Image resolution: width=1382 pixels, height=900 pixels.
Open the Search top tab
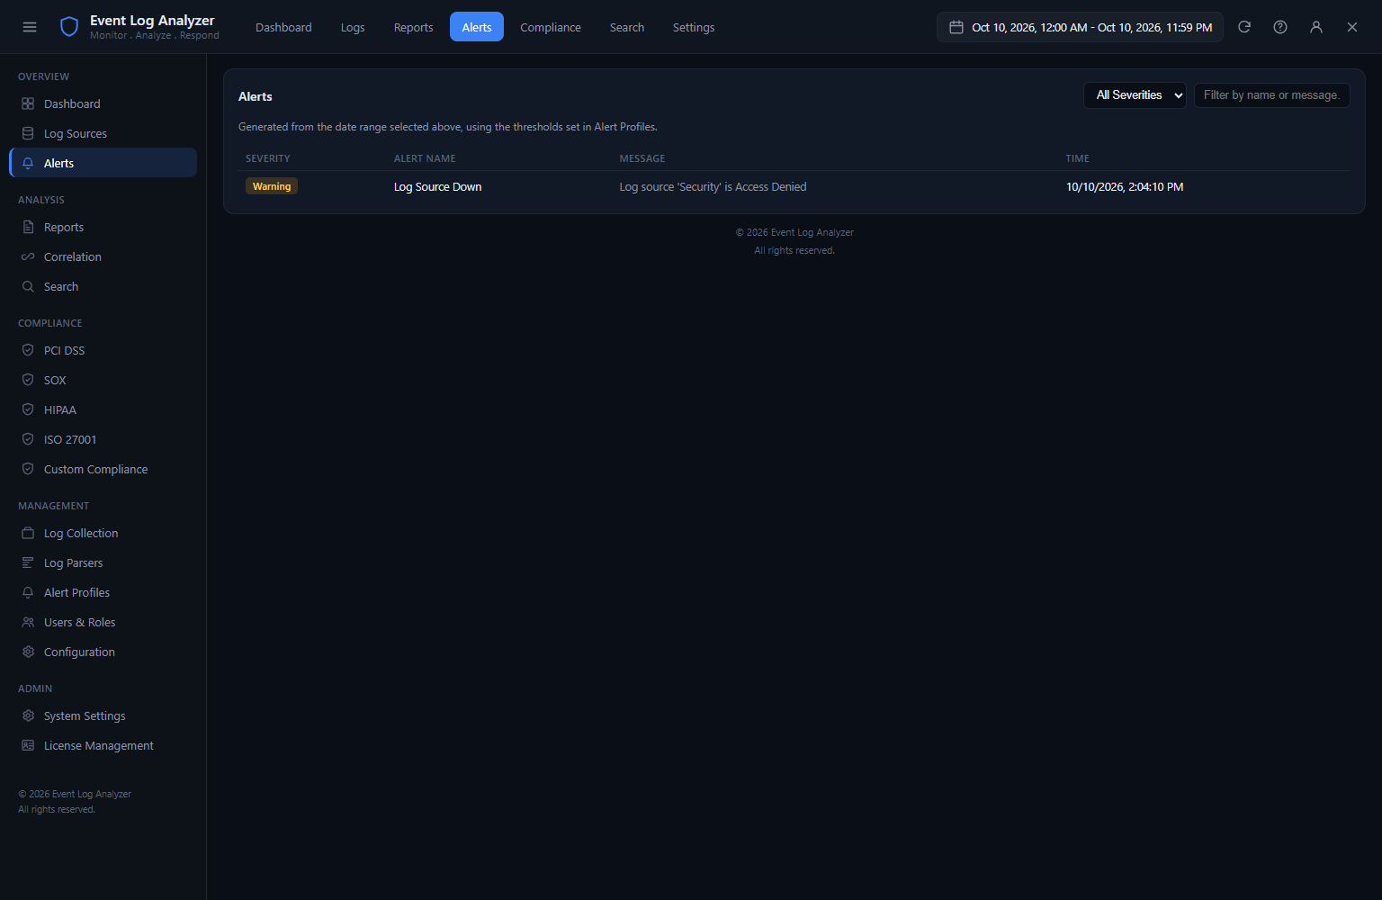[627, 27]
